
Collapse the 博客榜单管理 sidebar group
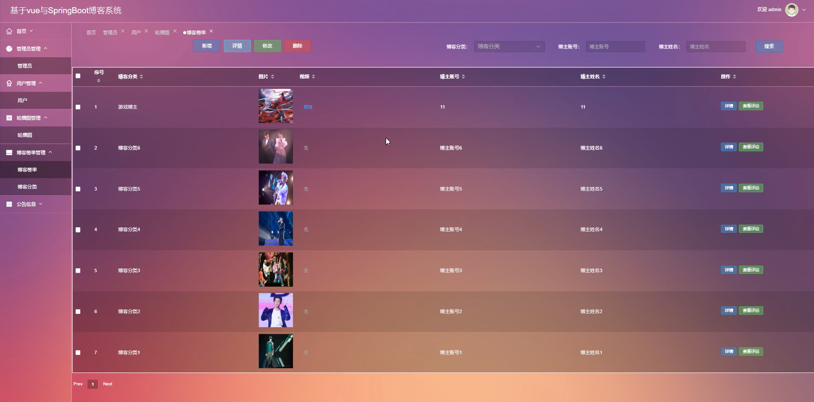tap(36, 152)
